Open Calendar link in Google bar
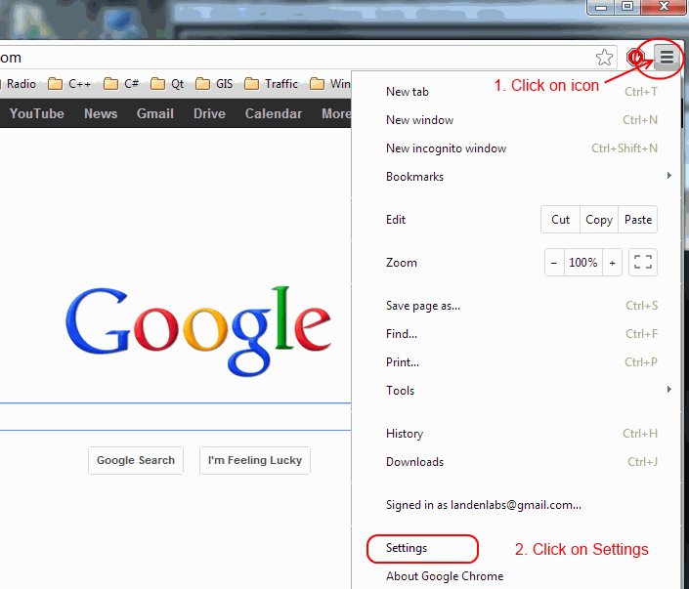Viewport: 689px width, 589px height. pyautogui.click(x=274, y=113)
